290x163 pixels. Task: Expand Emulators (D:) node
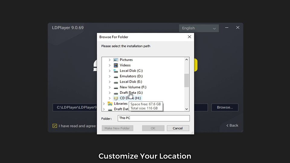(109, 76)
